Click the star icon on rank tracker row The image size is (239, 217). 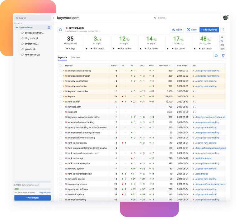tap(64, 102)
